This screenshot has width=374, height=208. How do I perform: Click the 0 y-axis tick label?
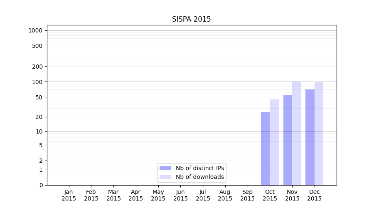click(41, 185)
